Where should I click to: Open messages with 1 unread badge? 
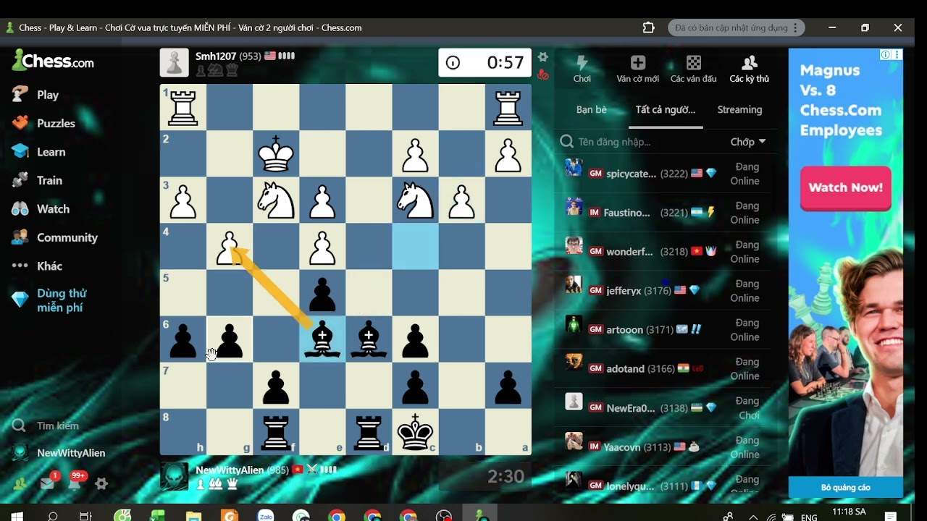[x=48, y=483]
